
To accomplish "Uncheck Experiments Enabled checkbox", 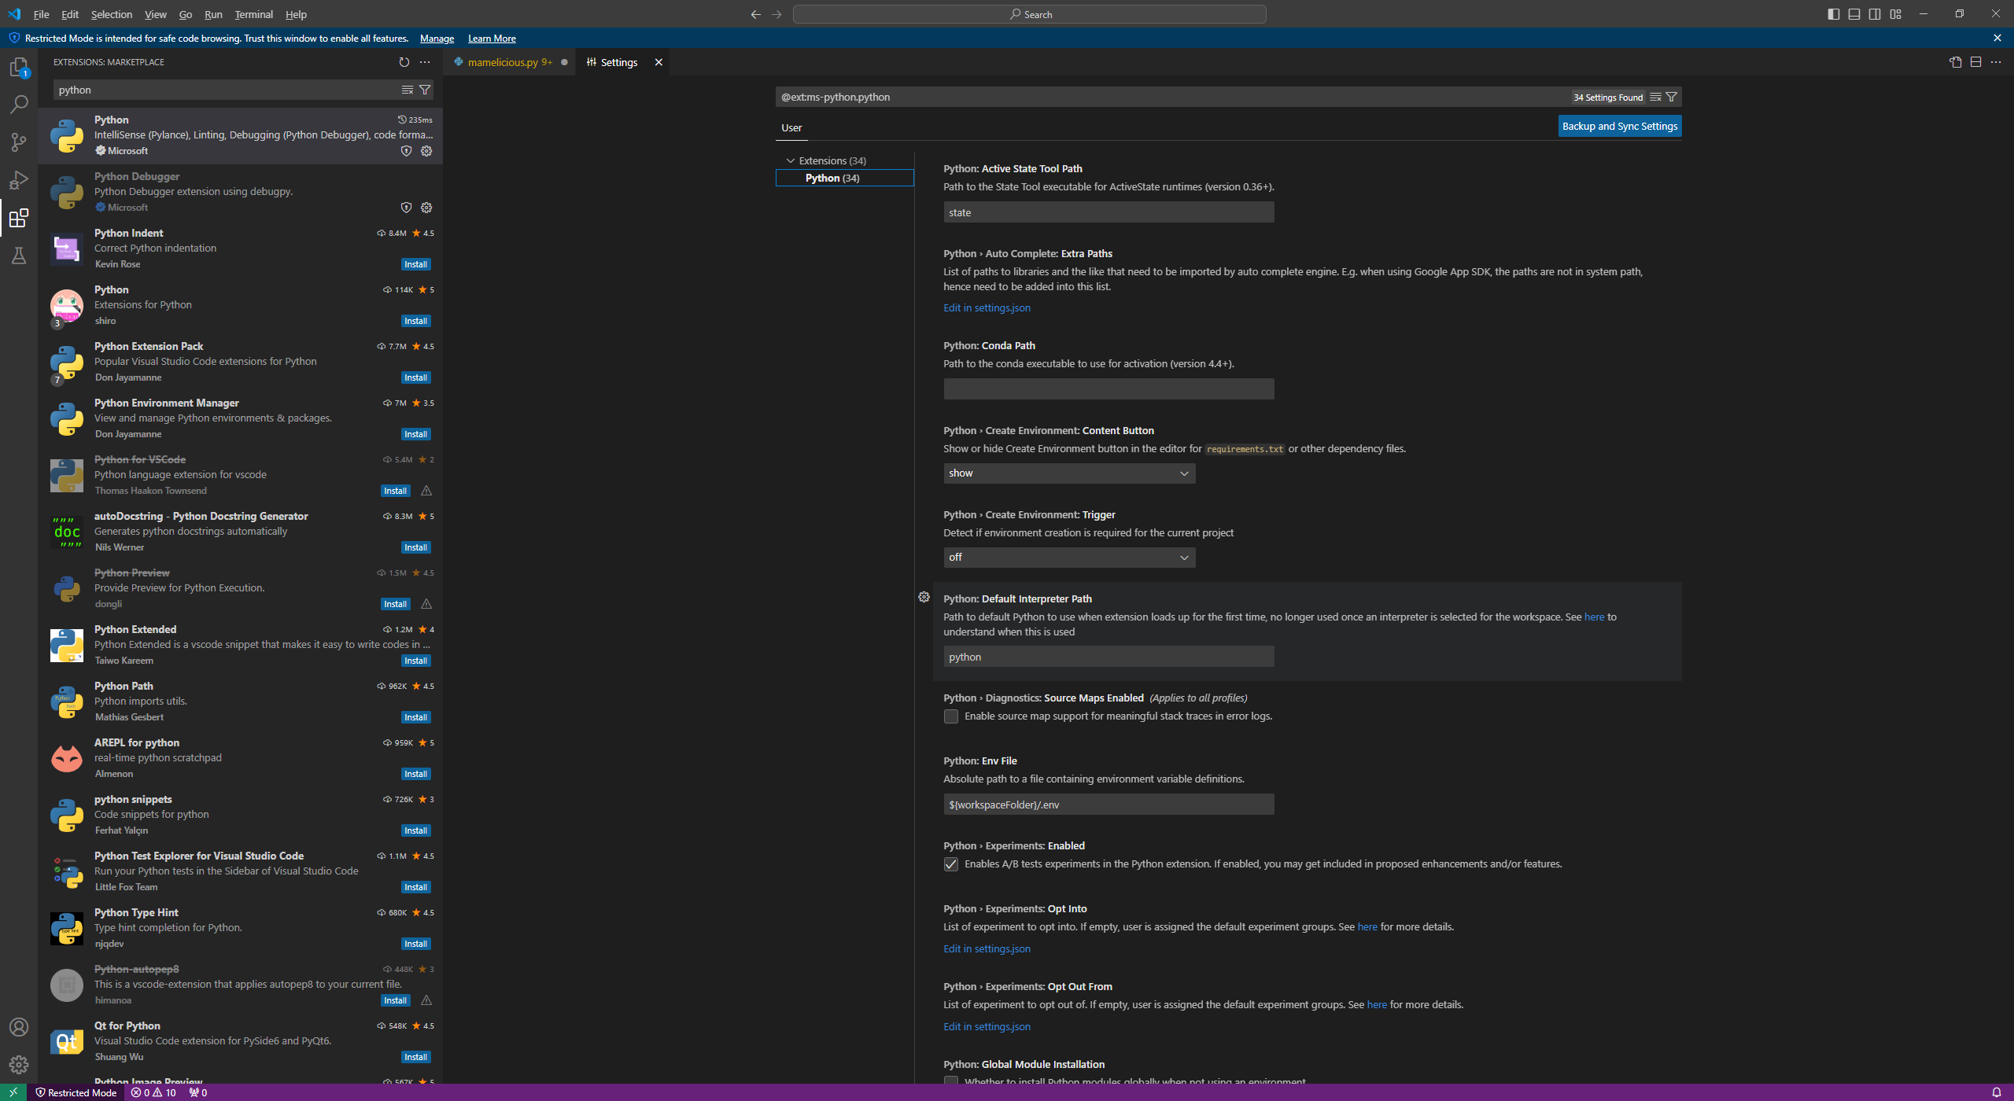I will [x=951, y=864].
